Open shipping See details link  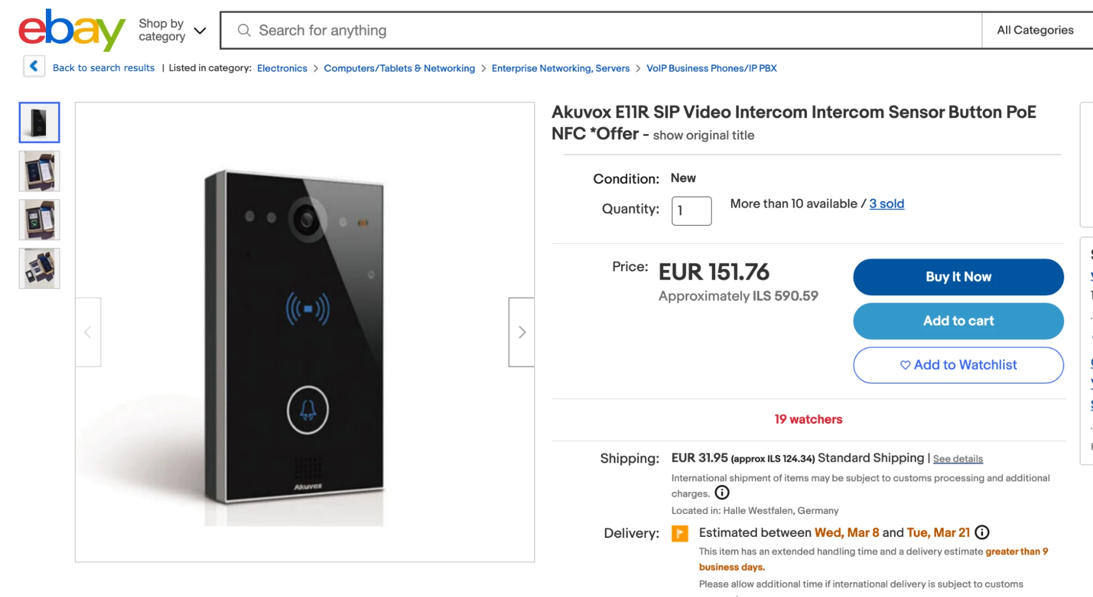coord(957,458)
